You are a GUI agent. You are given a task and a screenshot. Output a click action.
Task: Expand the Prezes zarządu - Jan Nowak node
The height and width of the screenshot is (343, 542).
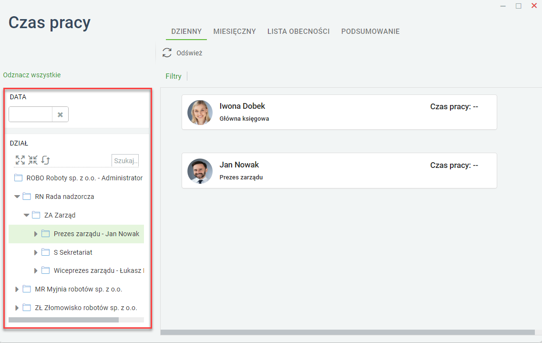36,234
